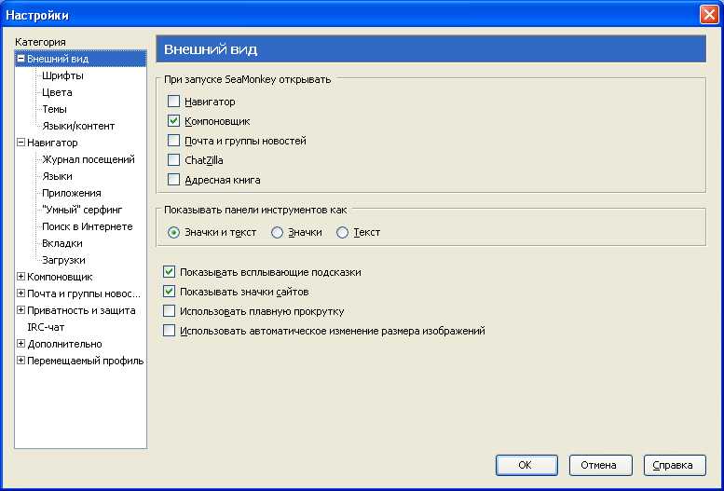Open the Шрифты settings page

point(62,75)
